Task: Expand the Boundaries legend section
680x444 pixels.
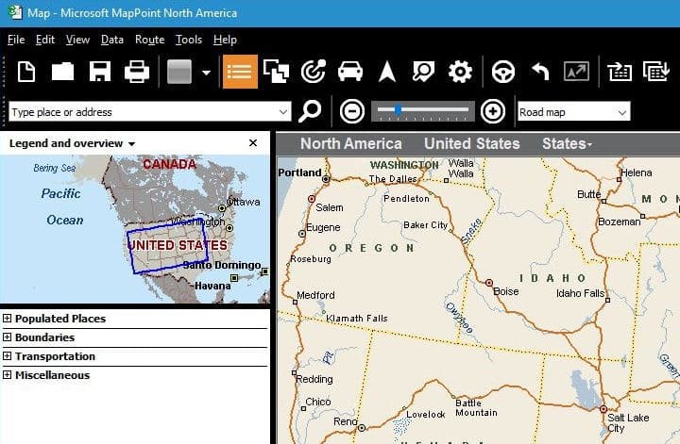Action: click(x=7, y=337)
